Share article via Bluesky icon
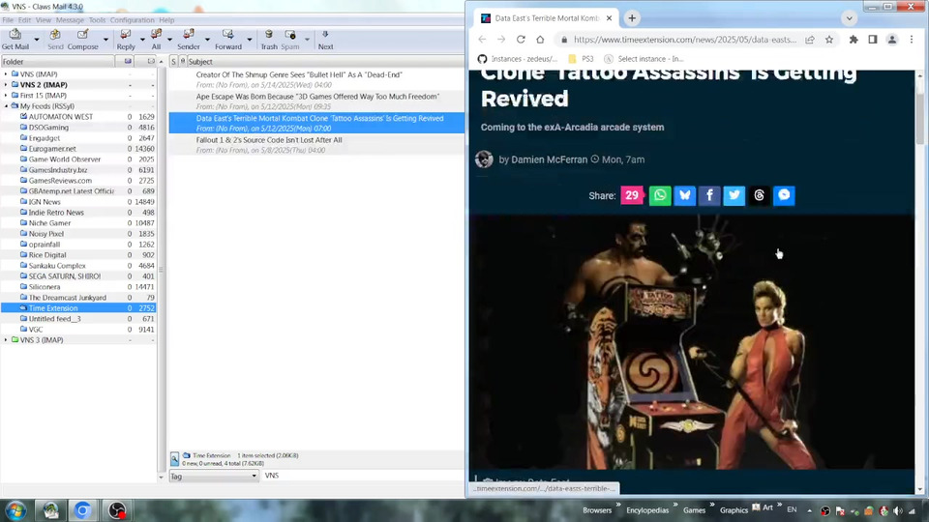This screenshot has height=522, width=929. pyautogui.click(x=685, y=195)
